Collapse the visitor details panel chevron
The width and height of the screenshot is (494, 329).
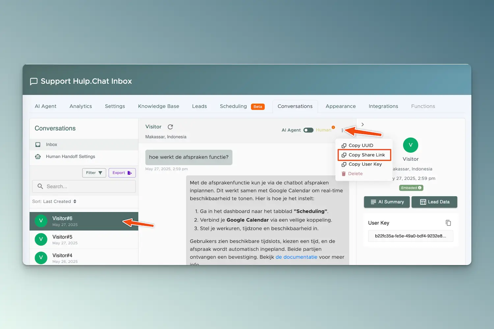[x=363, y=124]
